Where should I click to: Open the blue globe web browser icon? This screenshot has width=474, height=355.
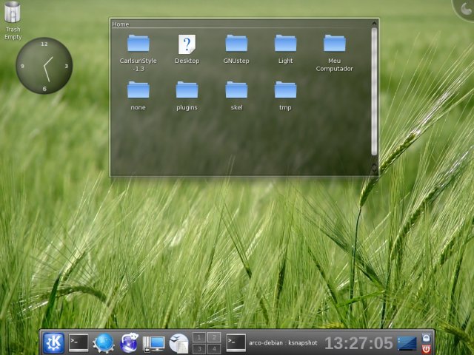point(104,342)
